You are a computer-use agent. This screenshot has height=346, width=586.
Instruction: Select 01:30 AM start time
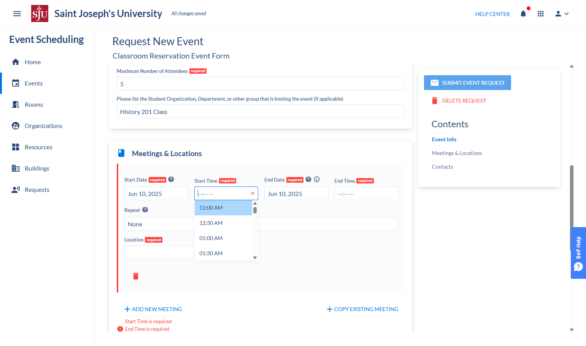[223, 253]
